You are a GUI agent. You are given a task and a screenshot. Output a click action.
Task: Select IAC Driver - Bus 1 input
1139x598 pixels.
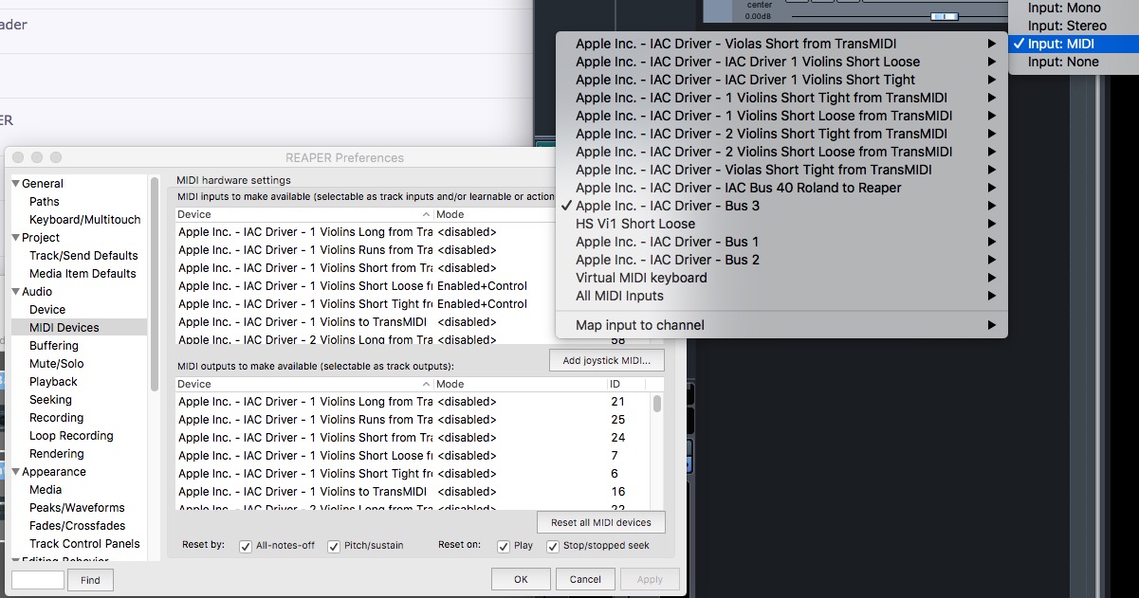(x=781, y=242)
